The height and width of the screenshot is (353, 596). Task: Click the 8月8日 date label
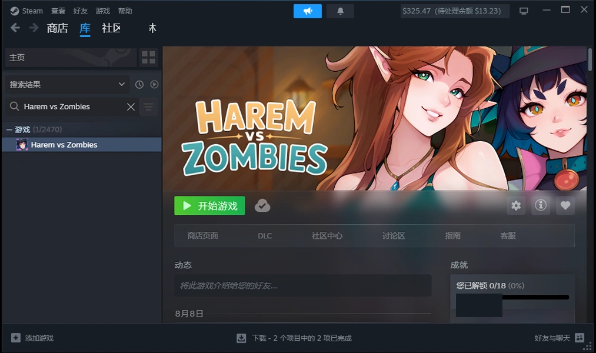[189, 314]
